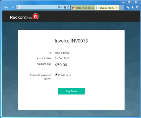Expand the address bar dropdown arrow
The height and width of the screenshot is (118, 141).
[62, 7]
